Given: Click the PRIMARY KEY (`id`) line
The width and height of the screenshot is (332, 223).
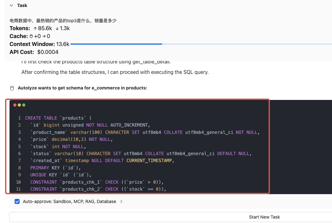Looking at the screenshot, I should click(x=55, y=168).
